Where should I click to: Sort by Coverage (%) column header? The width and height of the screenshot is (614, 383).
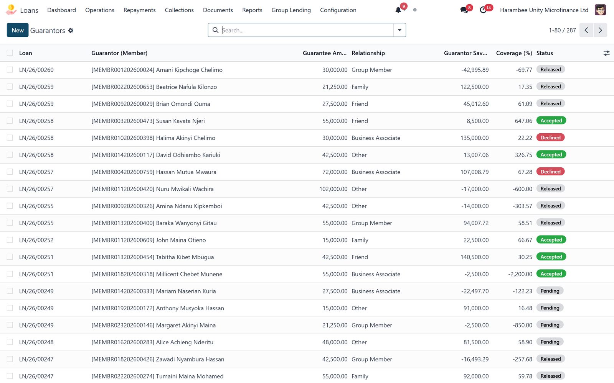point(514,53)
